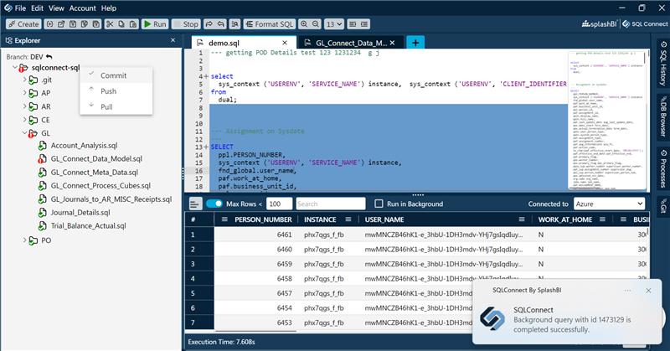This screenshot has height=351, width=670.
Task: Click the save file icon in toolbar
Action: coord(73,24)
